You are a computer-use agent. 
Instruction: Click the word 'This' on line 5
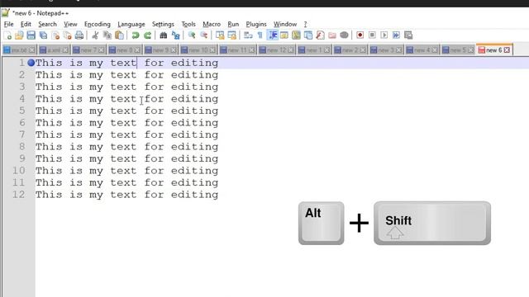[49, 111]
